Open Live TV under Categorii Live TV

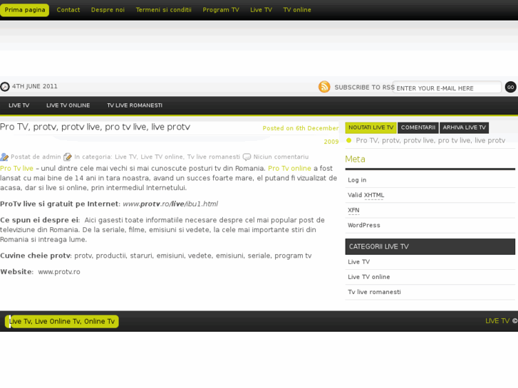359,262
